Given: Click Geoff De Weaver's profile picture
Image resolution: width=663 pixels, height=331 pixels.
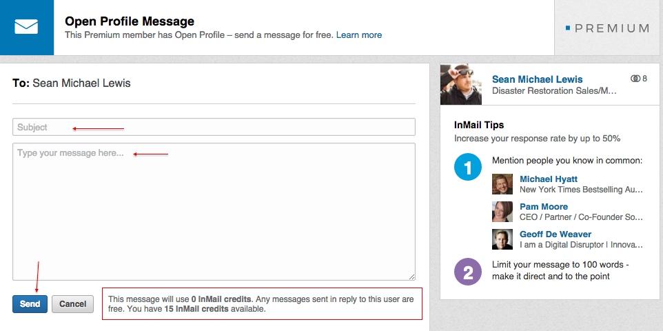Looking at the screenshot, I should (502, 239).
